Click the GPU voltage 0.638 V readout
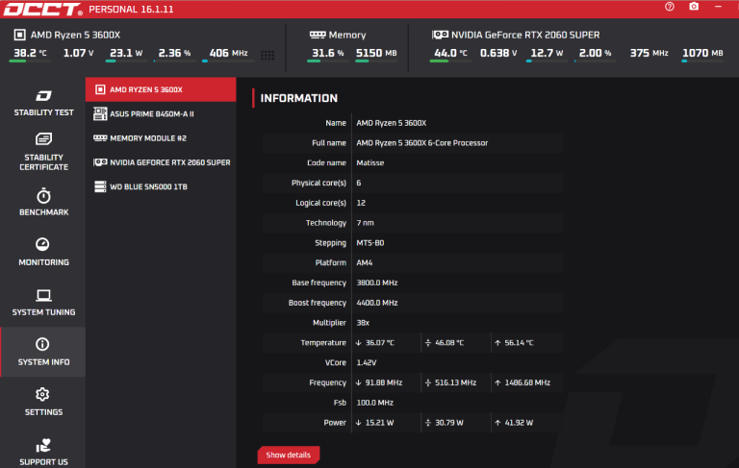The height and width of the screenshot is (468, 739). pyautogui.click(x=498, y=53)
